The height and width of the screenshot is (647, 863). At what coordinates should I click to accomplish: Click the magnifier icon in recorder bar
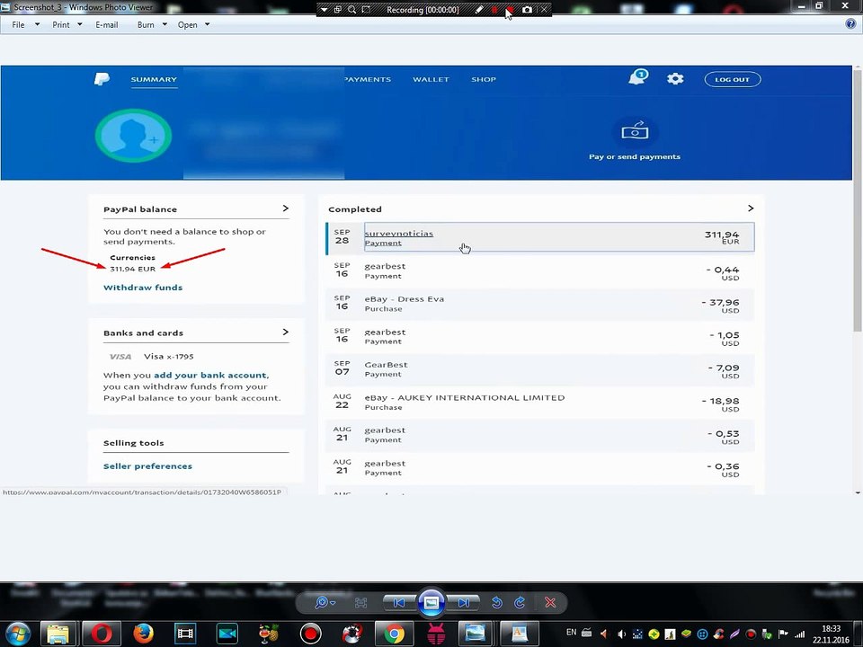coord(351,10)
